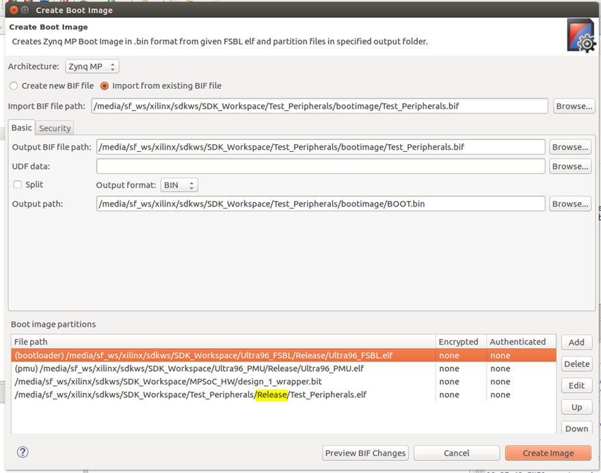Click the empty UDF data field
The width and height of the screenshot is (601, 473).
pos(321,166)
